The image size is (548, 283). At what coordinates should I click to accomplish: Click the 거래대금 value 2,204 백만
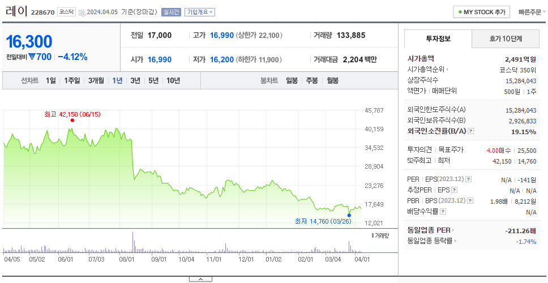pos(360,60)
